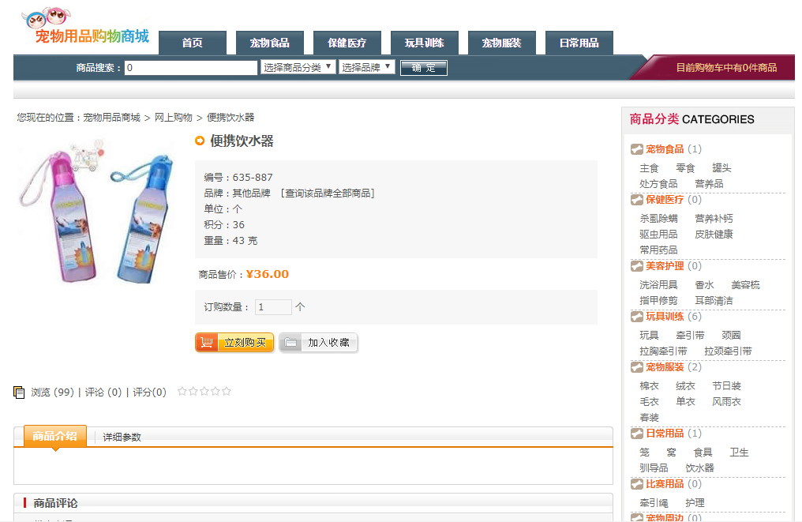
Task: Open 皮肤健康 subcategory link
Action: (714, 235)
